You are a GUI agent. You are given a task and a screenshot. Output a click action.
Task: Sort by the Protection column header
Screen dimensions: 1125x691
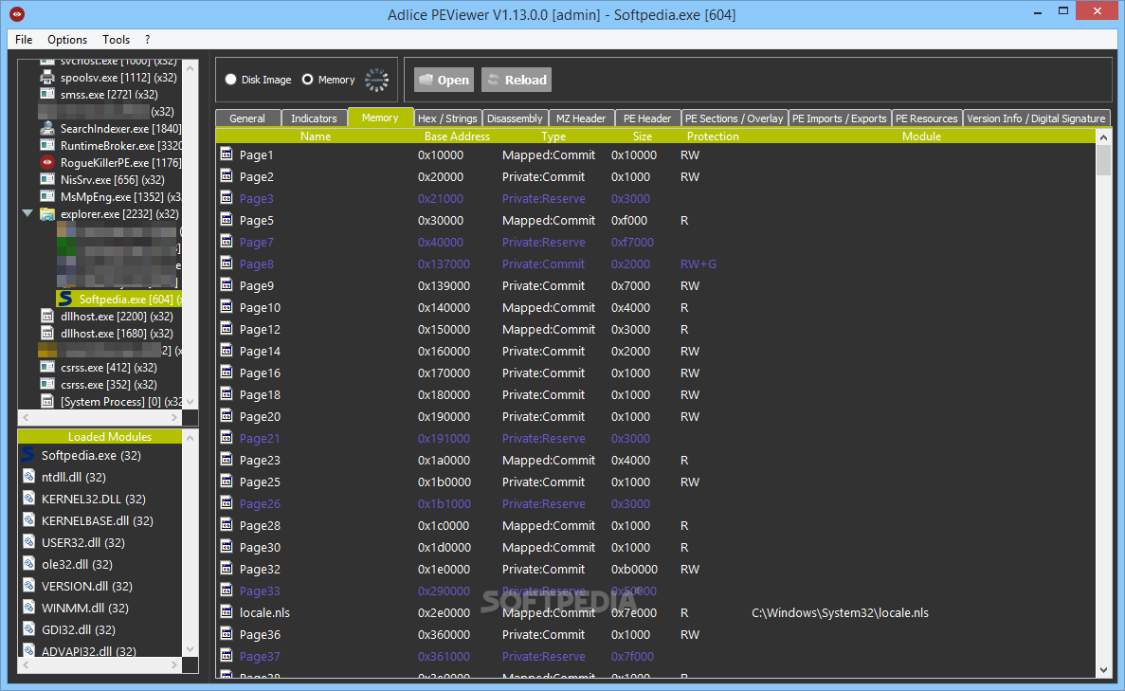click(713, 136)
